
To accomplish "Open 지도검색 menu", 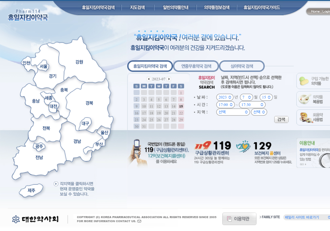I will tap(137, 7).
